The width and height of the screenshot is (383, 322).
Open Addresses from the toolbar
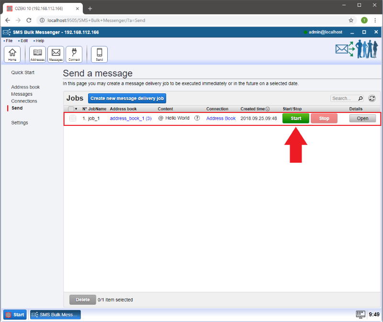click(37, 54)
